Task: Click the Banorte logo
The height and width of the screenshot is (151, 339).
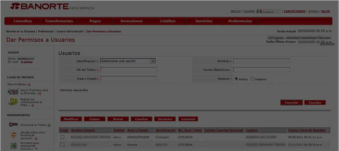Action: [x=40, y=7]
